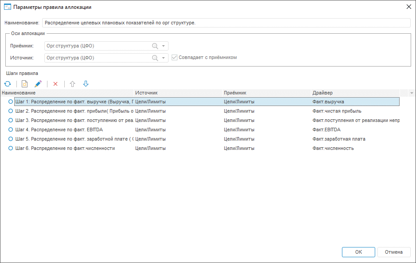Image resolution: width=416 pixels, height=263 pixels.
Task: Click the Наименование text input field
Action: click(x=226, y=23)
